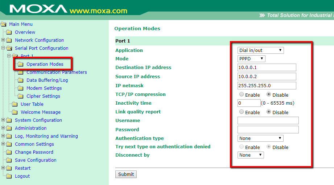The height and width of the screenshot is (185, 334).
Task: Open the Mode dropdown showing PPPD
Action: pyautogui.click(x=251, y=59)
